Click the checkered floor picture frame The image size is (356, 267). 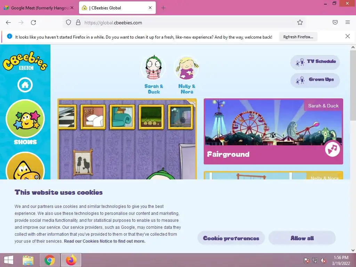coord(67,117)
